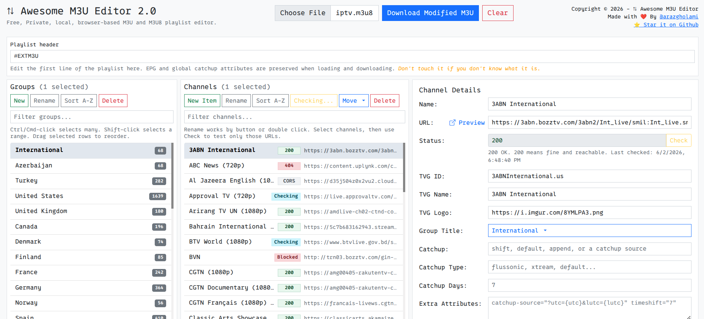Select CGTN (1080p) channel
This screenshot has height=319, width=704.
click(294, 272)
